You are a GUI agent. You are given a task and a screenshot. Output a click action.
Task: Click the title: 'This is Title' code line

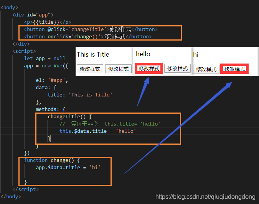pos(80,95)
